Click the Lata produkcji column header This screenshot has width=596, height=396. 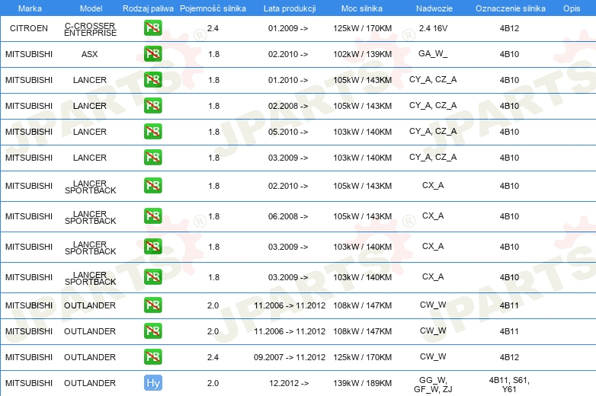pyautogui.click(x=290, y=8)
